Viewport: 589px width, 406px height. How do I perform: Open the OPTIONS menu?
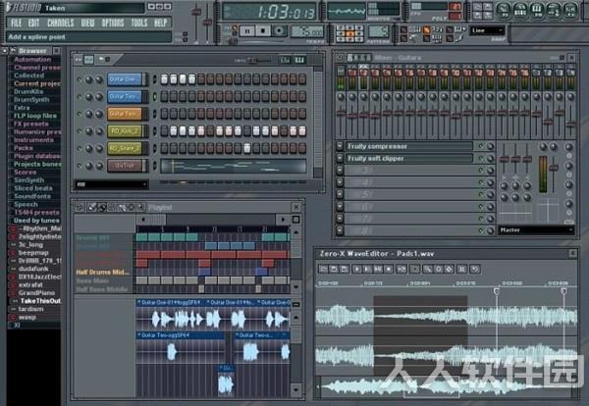coord(113,24)
